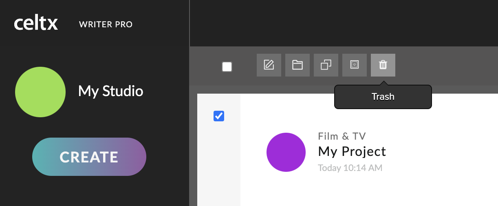Click the CREATE button

point(89,157)
